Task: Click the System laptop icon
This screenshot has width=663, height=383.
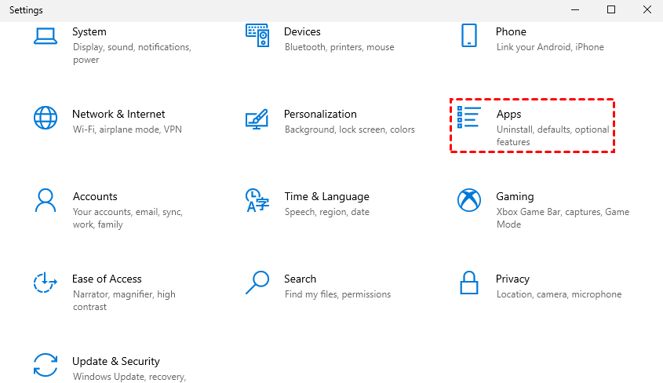Action: (x=46, y=36)
